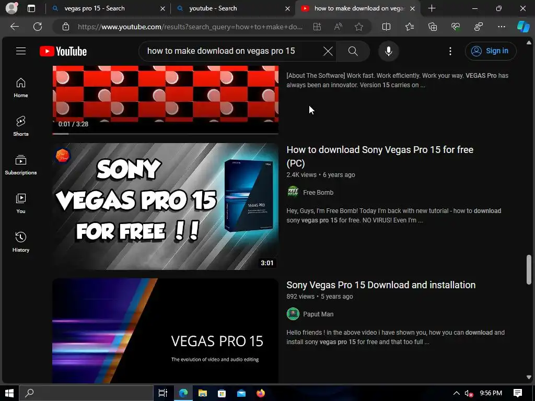Click the scrollbar up arrow
The height and width of the screenshot is (401, 535).
pos(529,43)
